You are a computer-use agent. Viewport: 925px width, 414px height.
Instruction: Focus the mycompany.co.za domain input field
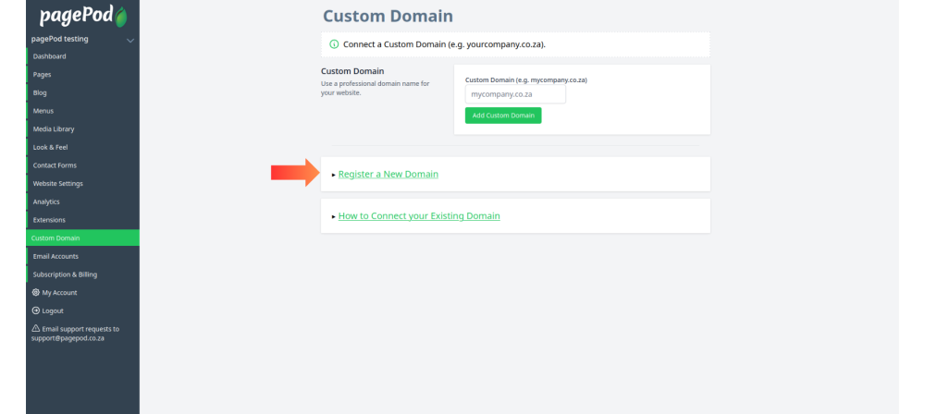coord(515,94)
